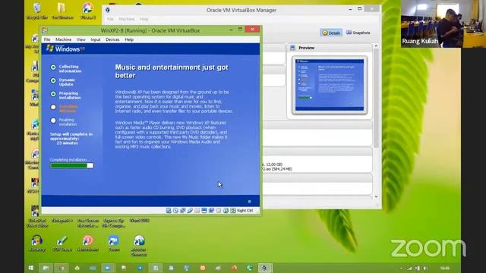Open the Windows Start button
Viewport: 486px width, 273px height.
point(30,268)
